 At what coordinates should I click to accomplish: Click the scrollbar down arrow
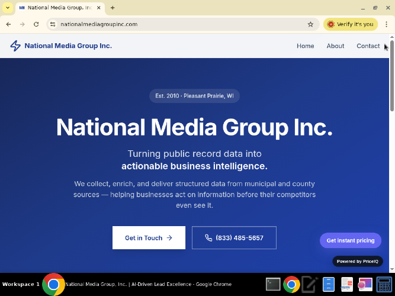[392, 269]
